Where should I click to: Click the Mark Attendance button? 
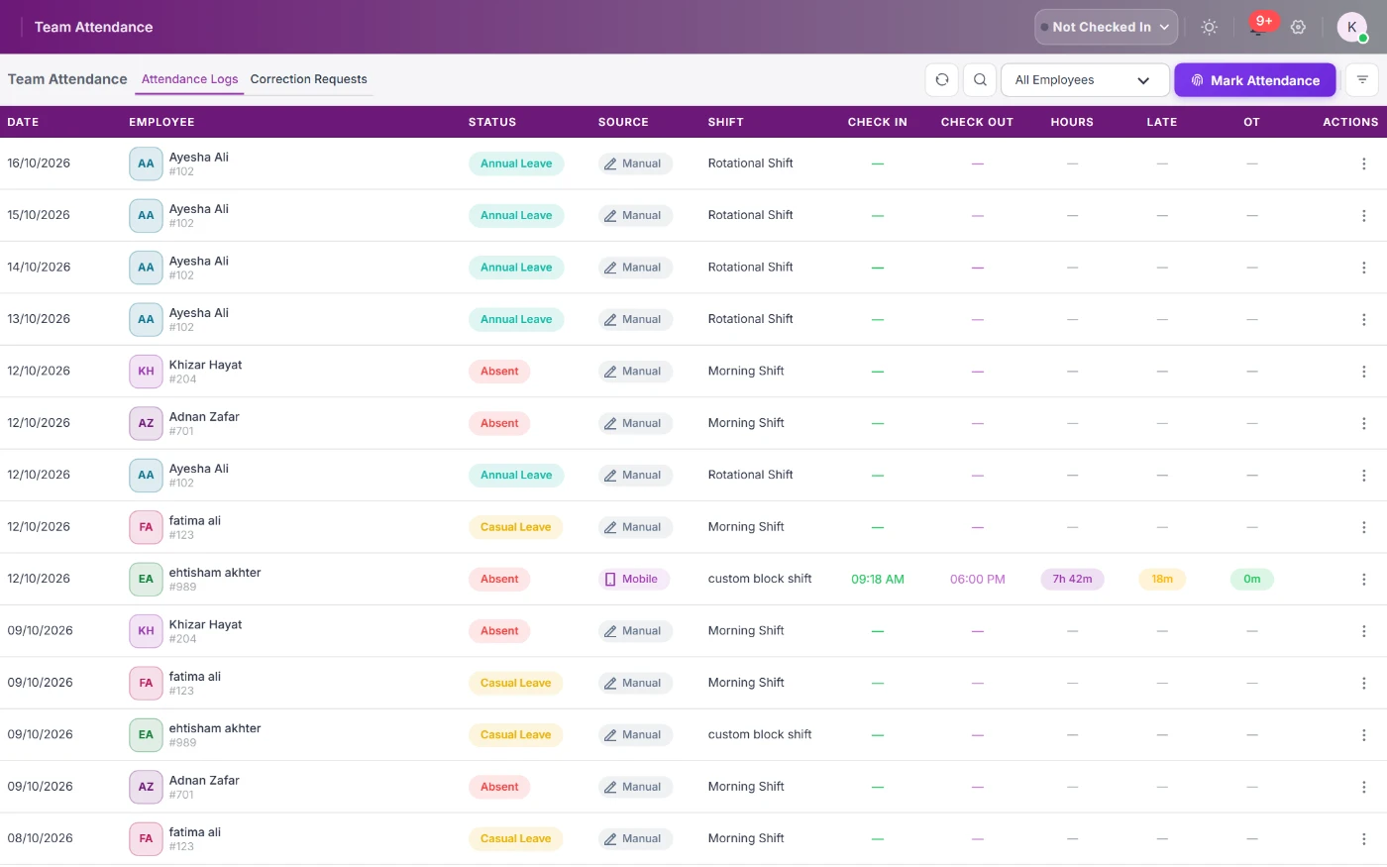(x=1255, y=80)
